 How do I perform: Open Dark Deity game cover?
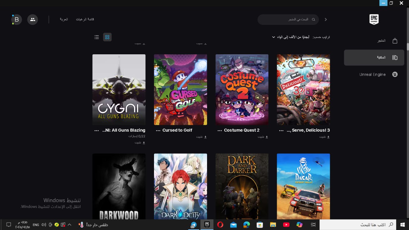181,186
